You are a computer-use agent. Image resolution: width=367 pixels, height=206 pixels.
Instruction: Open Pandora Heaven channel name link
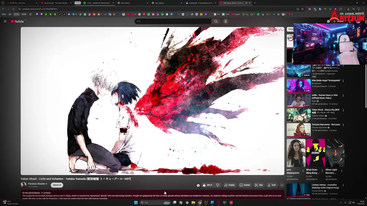coord(36,184)
